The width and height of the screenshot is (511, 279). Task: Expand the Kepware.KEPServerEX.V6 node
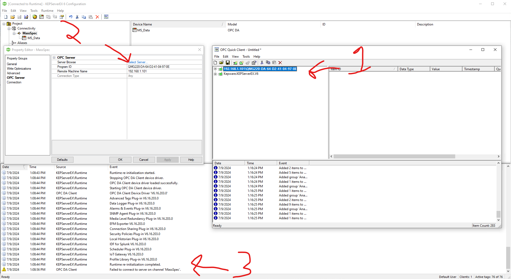click(216, 74)
